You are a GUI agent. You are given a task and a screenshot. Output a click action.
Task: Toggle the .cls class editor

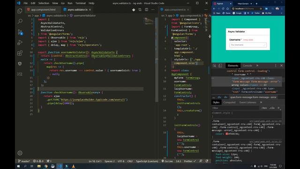tap(272, 108)
